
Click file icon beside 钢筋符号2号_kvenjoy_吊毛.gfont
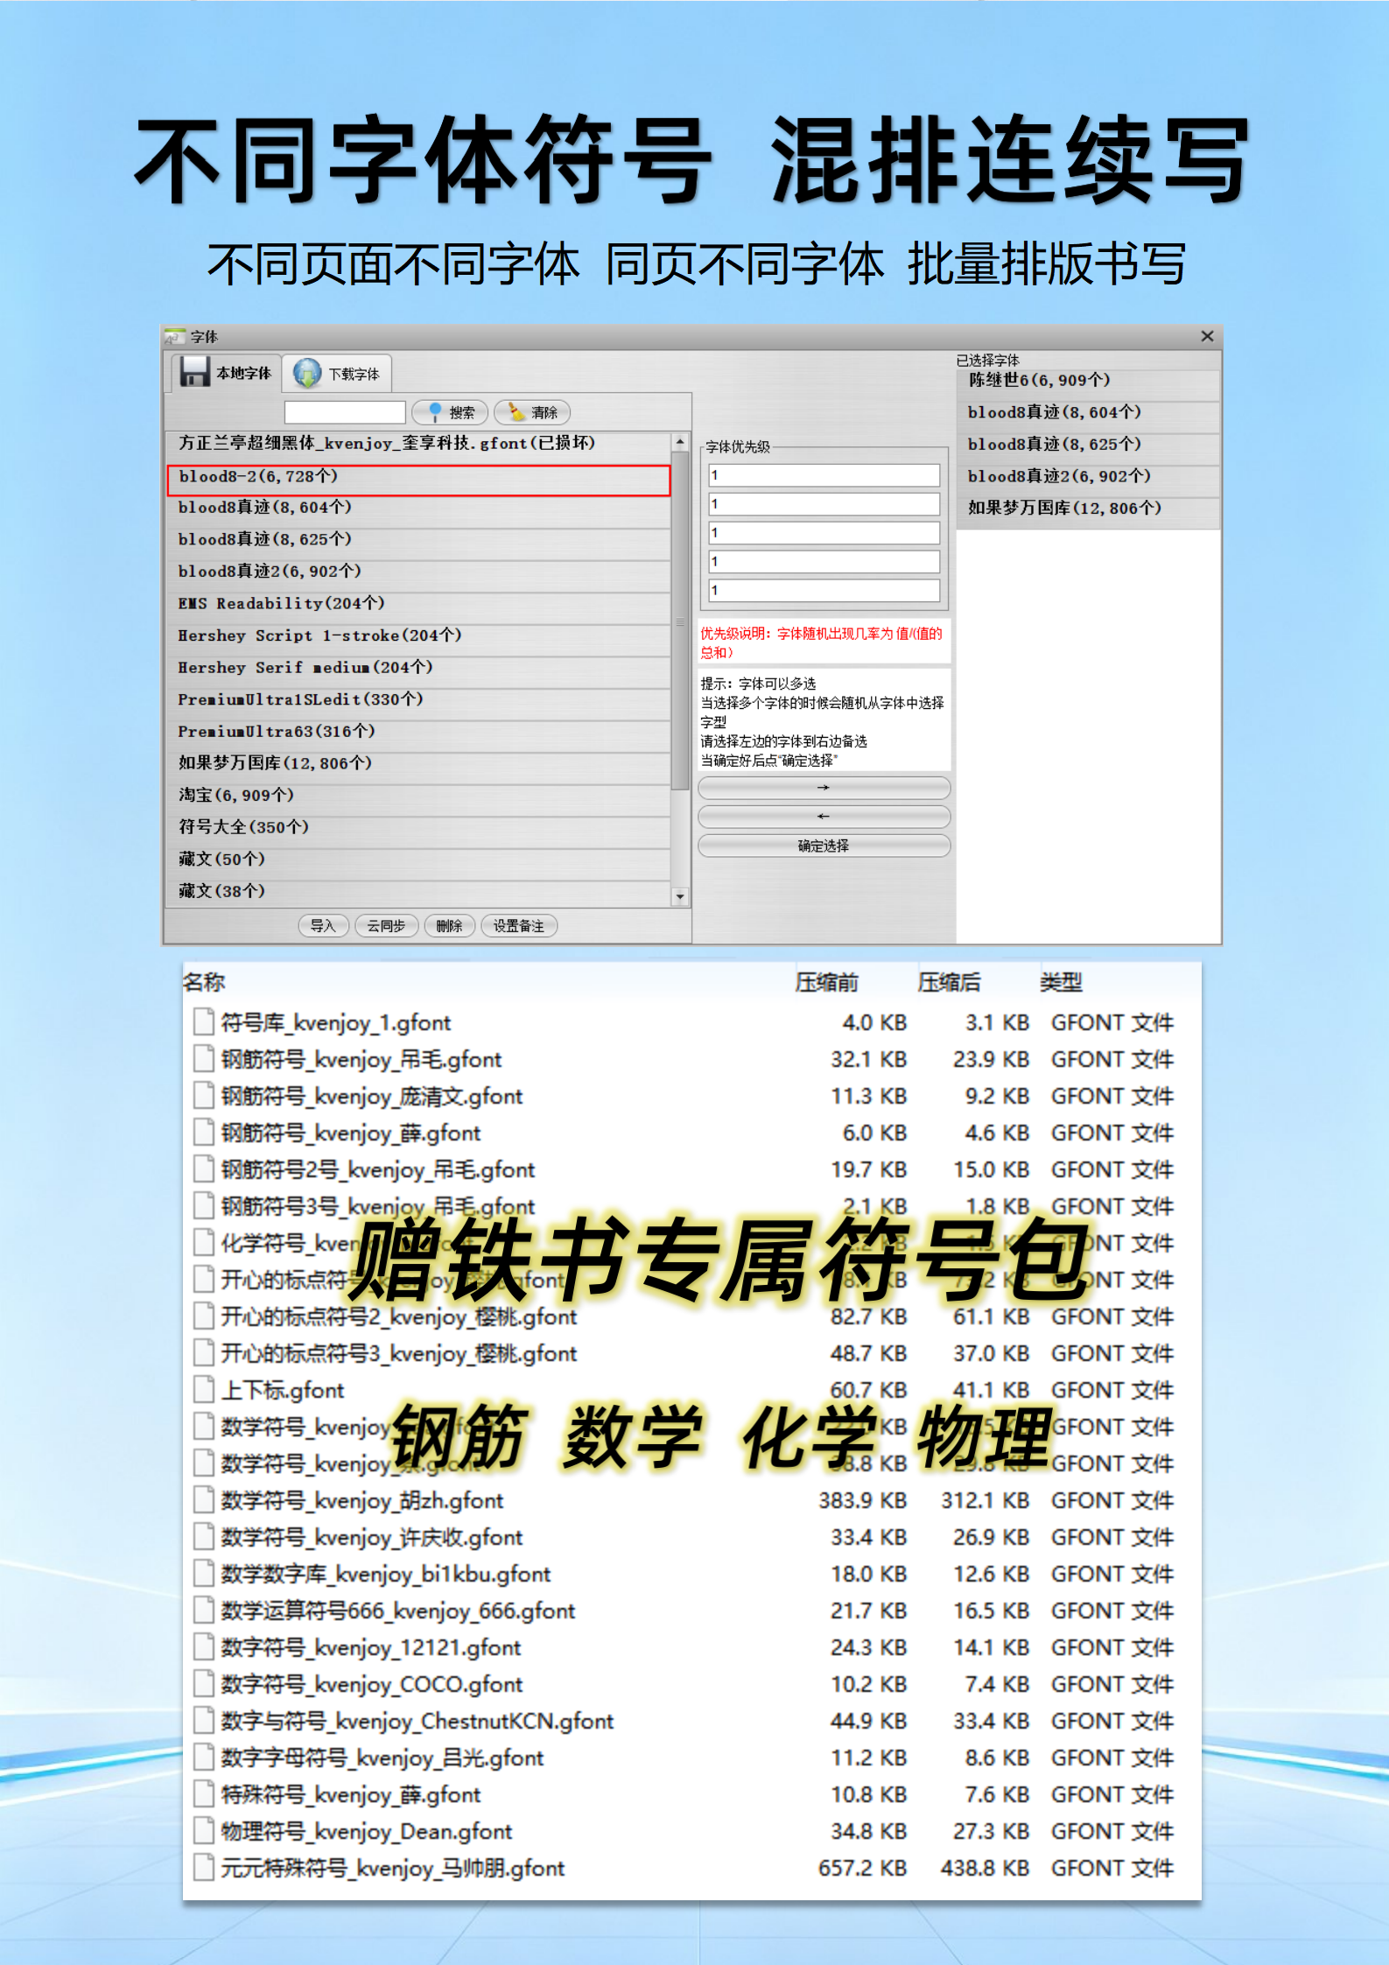pos(204,1168)
